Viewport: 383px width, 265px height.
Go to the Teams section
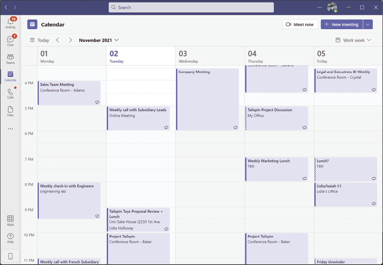click(10, 58)
